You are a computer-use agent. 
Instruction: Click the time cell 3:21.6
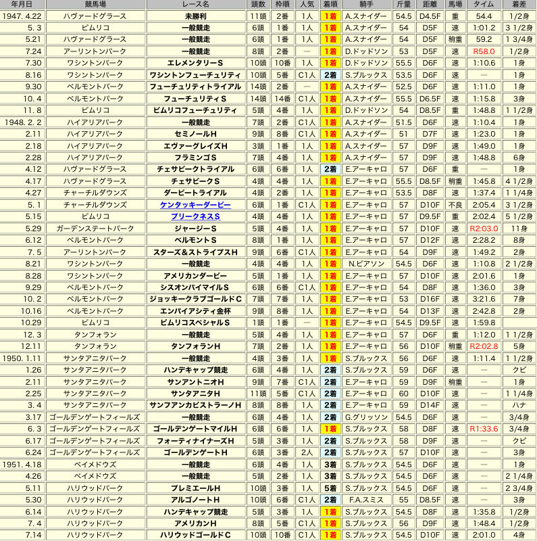(x=484, y=299)
